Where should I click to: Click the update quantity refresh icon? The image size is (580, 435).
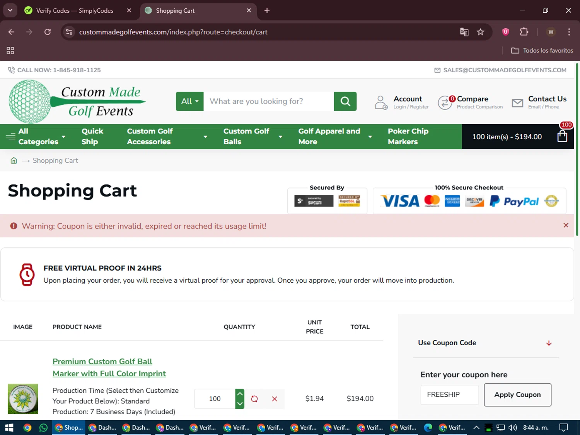tap(254, 399)
